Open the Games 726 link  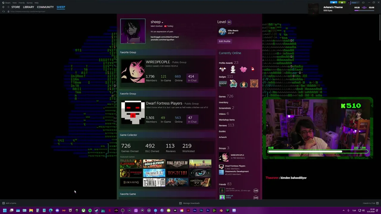point(226,96)
